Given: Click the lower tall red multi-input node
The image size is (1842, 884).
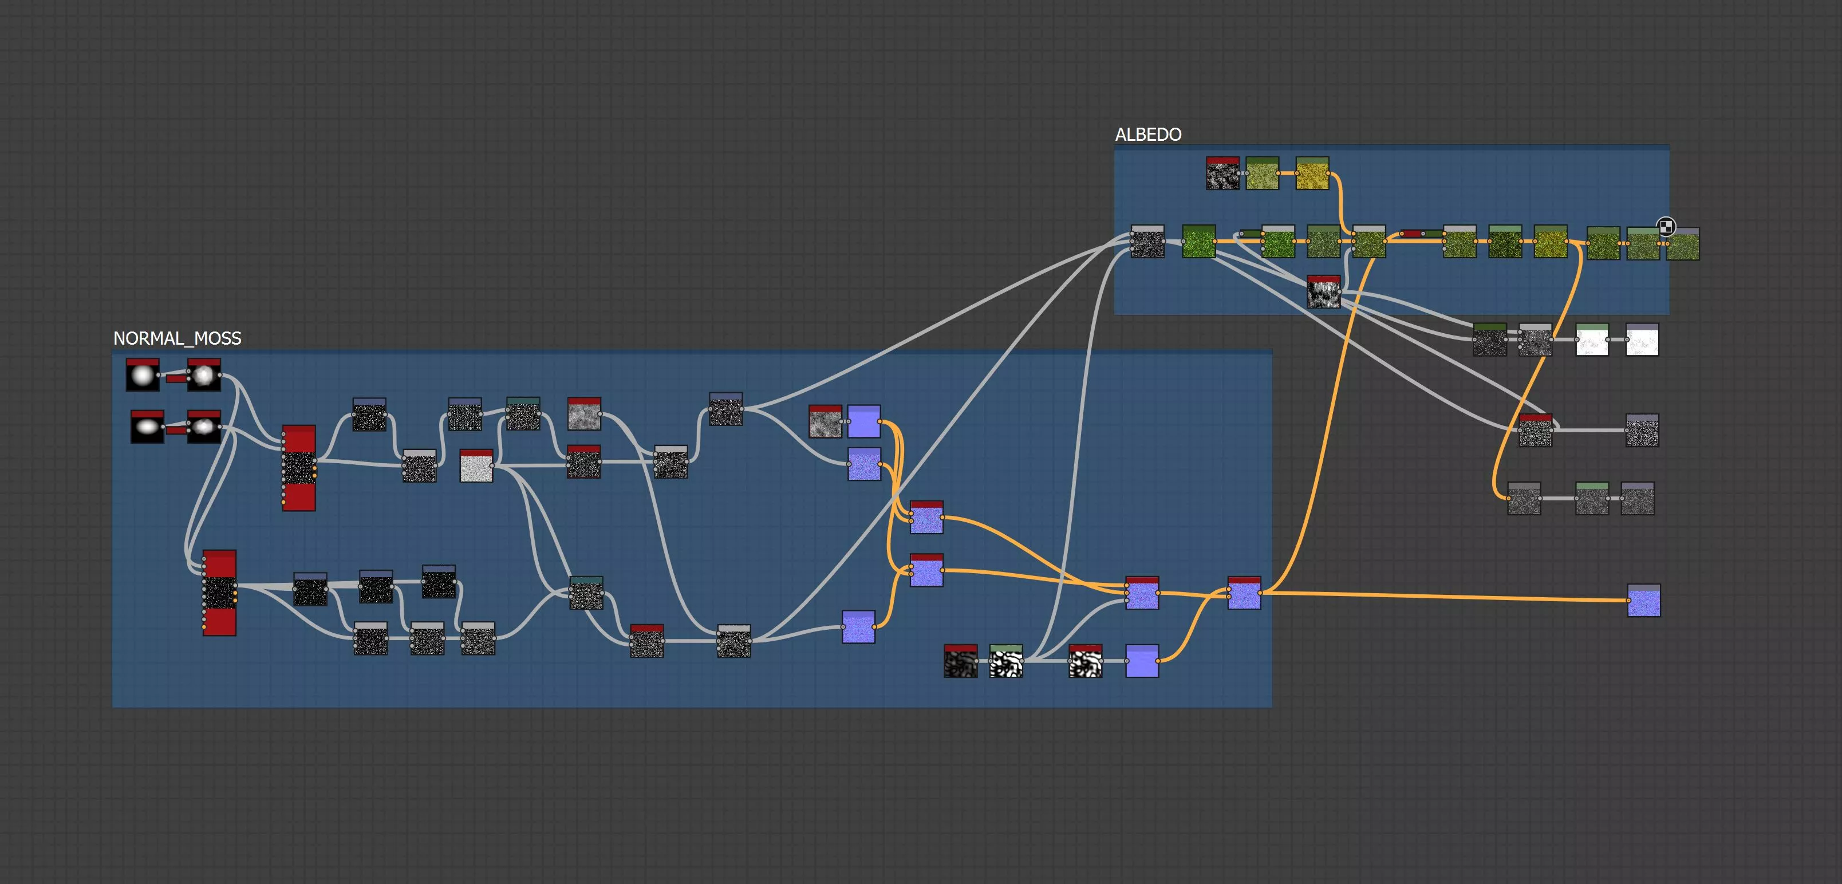Looking at the screenshot, I should 219,593.
